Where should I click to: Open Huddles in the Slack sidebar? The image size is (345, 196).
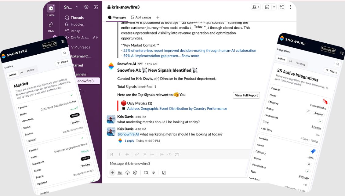point(74,24)
